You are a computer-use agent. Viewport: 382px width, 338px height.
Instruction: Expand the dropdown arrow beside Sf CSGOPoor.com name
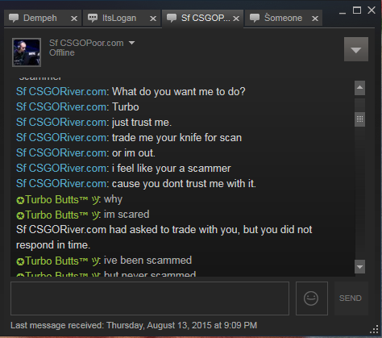(131, 43)
